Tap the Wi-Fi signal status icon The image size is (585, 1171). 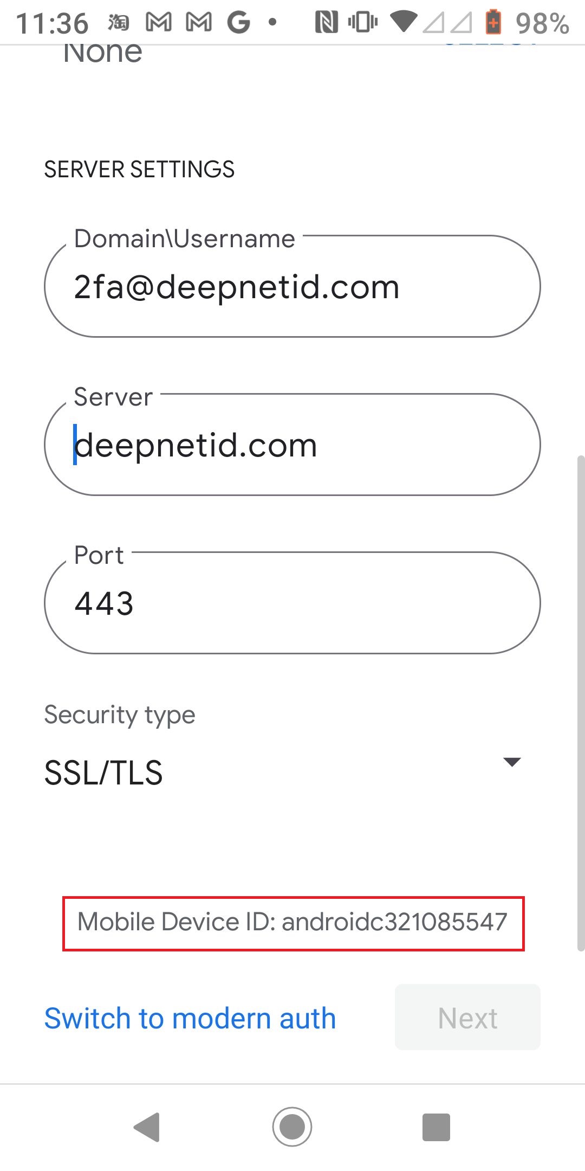point(404,23)
